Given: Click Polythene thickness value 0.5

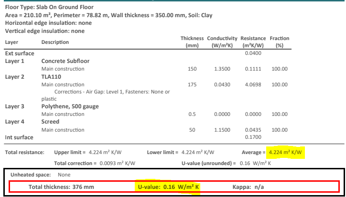Looking at the screenshot, I should (192, 114).
